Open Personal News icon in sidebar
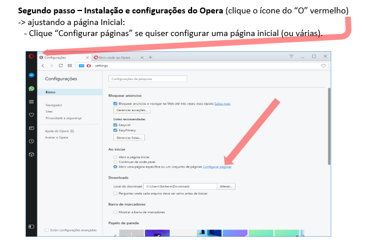This screenshot has height=246, width=365. point(31,128)
